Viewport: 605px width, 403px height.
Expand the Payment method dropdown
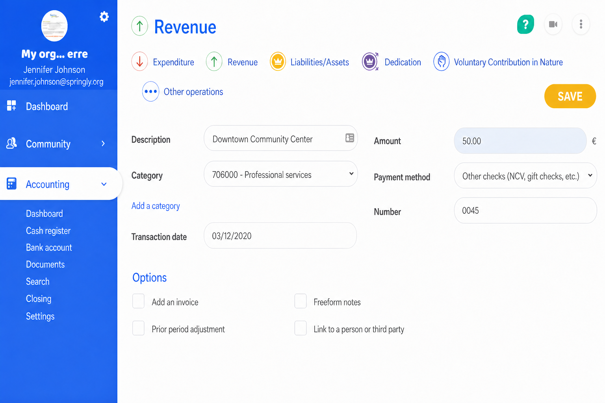tap(525, 176)
